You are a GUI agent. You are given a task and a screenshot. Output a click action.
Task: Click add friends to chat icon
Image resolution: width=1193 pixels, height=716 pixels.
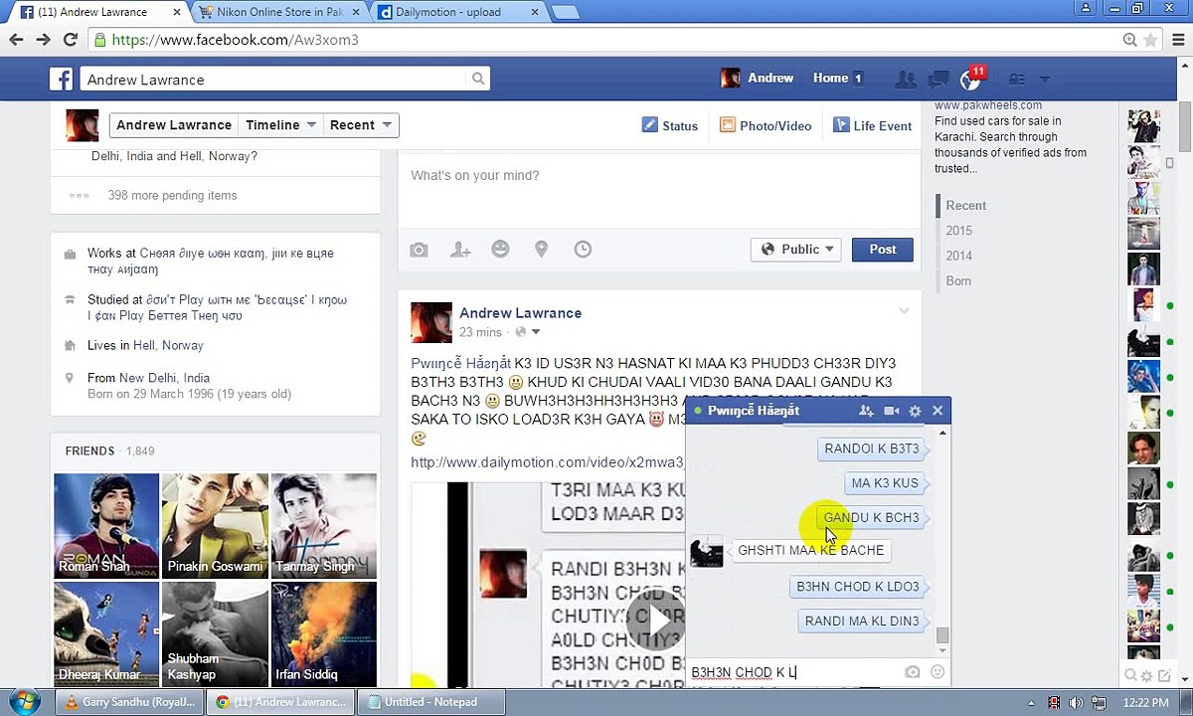866,411
